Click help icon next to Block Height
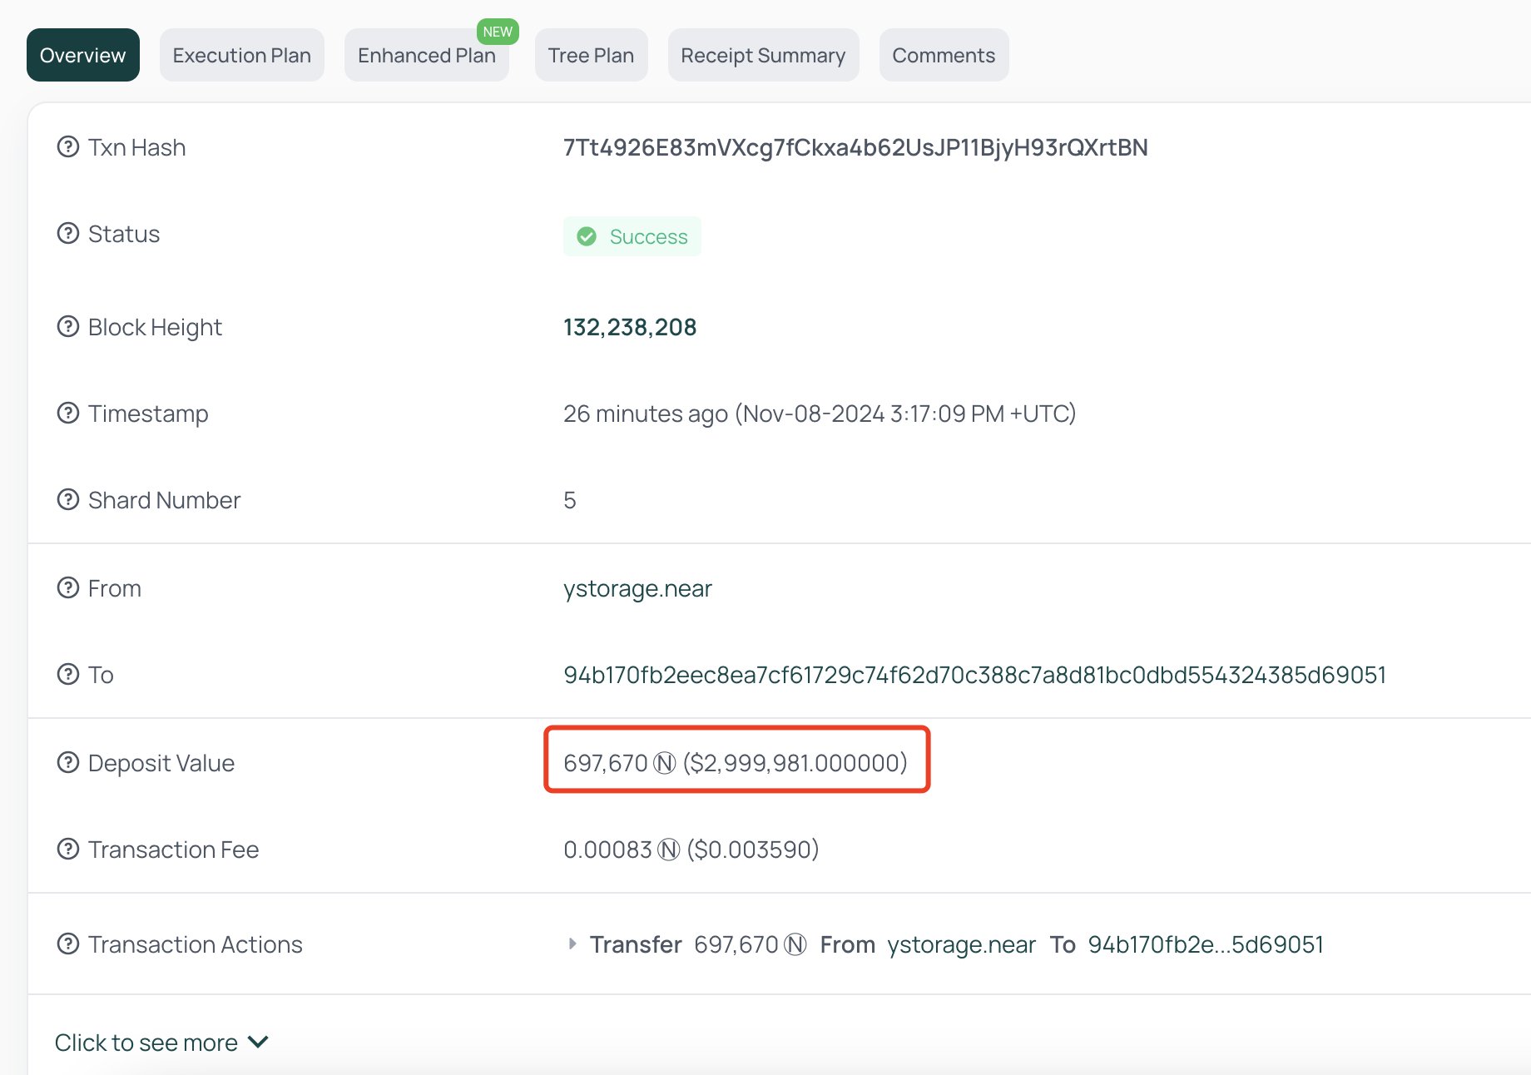This screenshot has width=1531, height=1075. tap(67, 327)
